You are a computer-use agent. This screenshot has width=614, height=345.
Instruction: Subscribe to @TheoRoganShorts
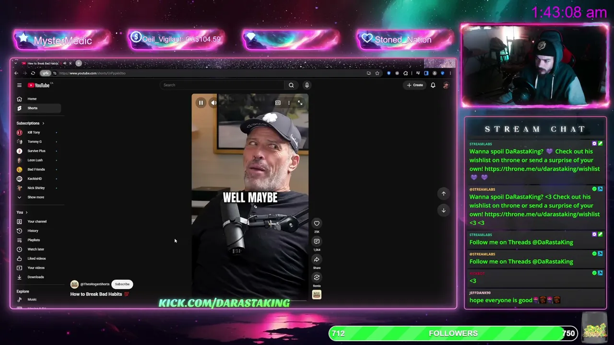pos(122,284)
